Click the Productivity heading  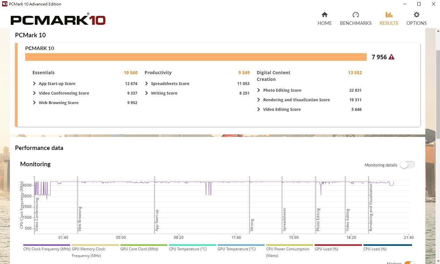tap(158, 73)
